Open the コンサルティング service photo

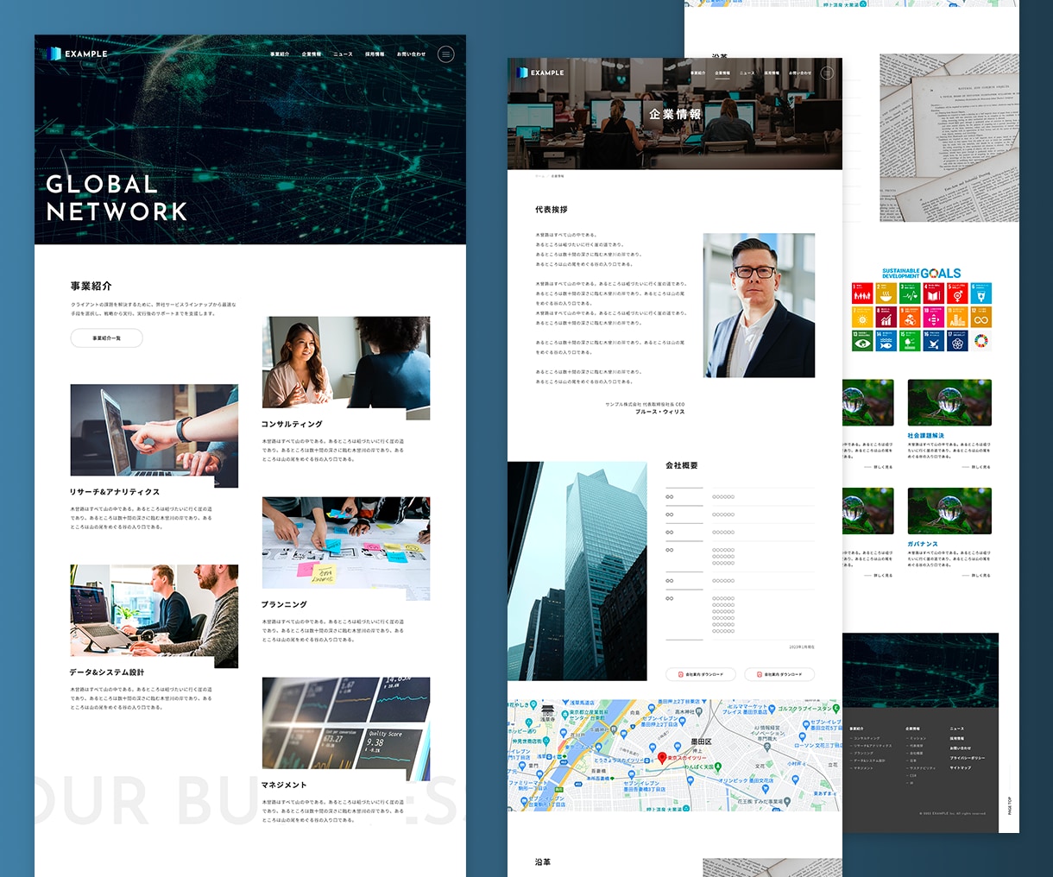(x=346, y=368)
